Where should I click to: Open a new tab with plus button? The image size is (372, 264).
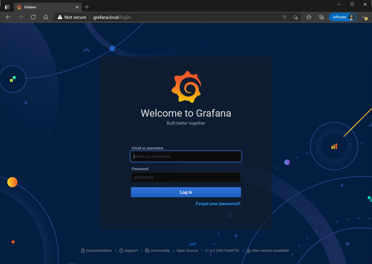[87, 7]
